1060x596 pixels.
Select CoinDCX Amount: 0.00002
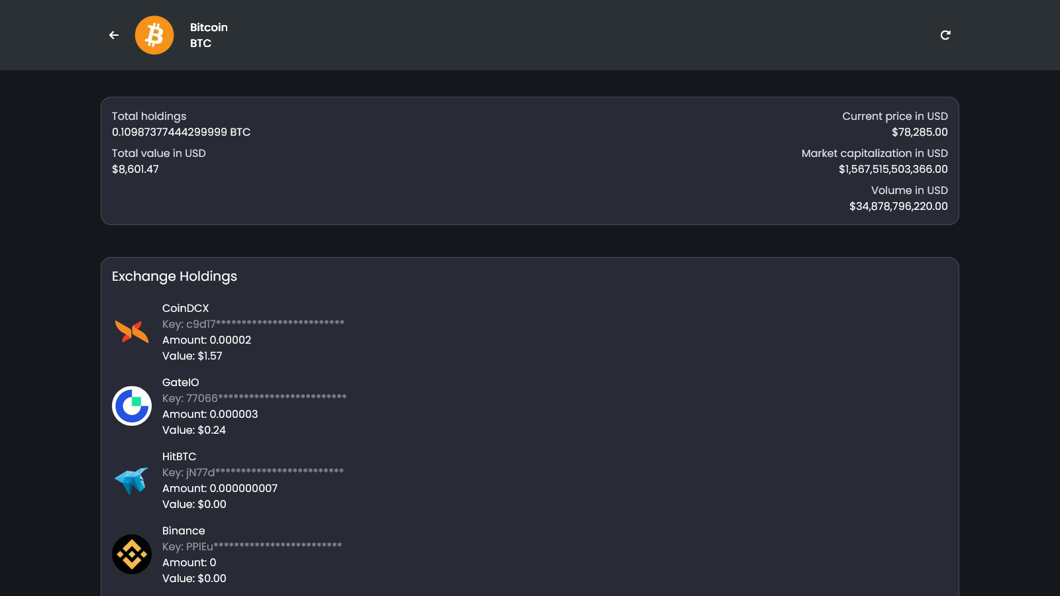pos(207,340)
